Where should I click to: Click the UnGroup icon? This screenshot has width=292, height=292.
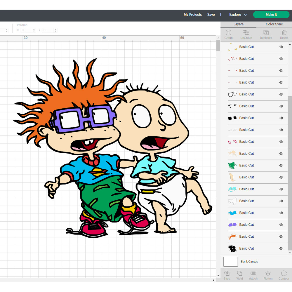[x=246, y=34]
